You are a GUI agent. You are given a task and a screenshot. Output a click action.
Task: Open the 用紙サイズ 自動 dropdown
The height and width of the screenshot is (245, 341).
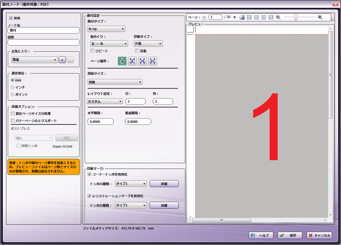click(x=115, y=82)
